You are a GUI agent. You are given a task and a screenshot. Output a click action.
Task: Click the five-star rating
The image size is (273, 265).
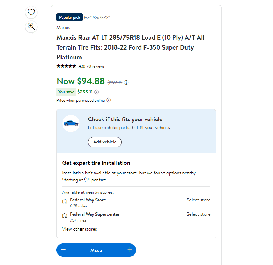click(x=66, y=66)
